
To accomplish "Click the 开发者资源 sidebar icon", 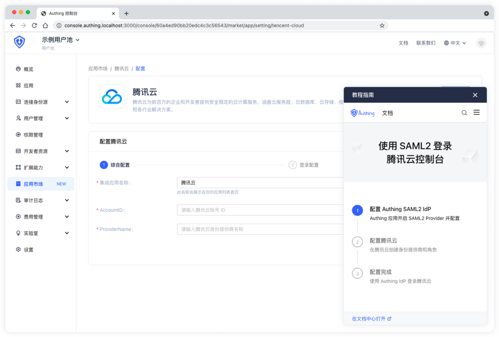I will point(18,151).
